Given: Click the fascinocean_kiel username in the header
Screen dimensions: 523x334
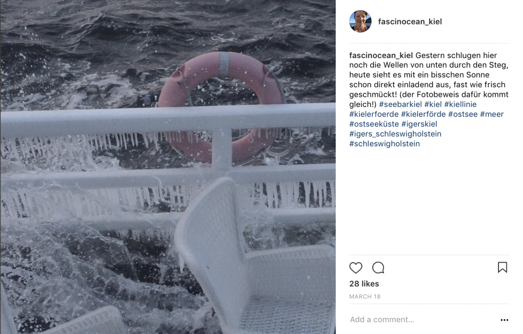Looking at the screenshot, I should [x=410, y=21].
